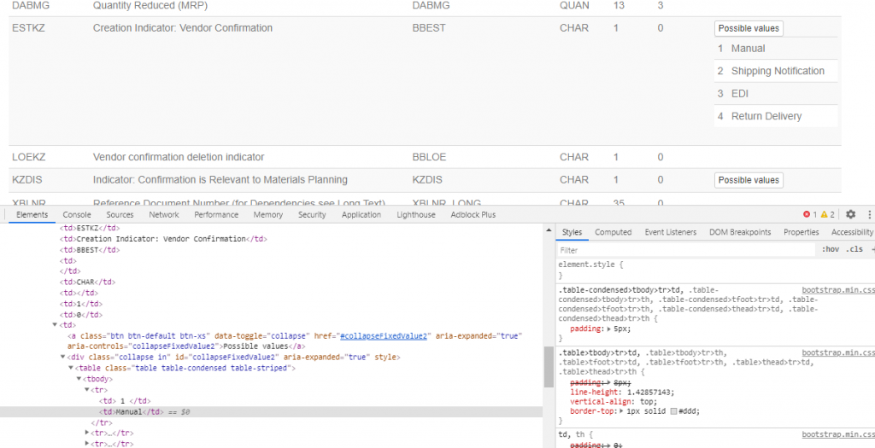Open bootstrap.min.css link for td, th rule
875x448 pixels.
click(838, 434)
